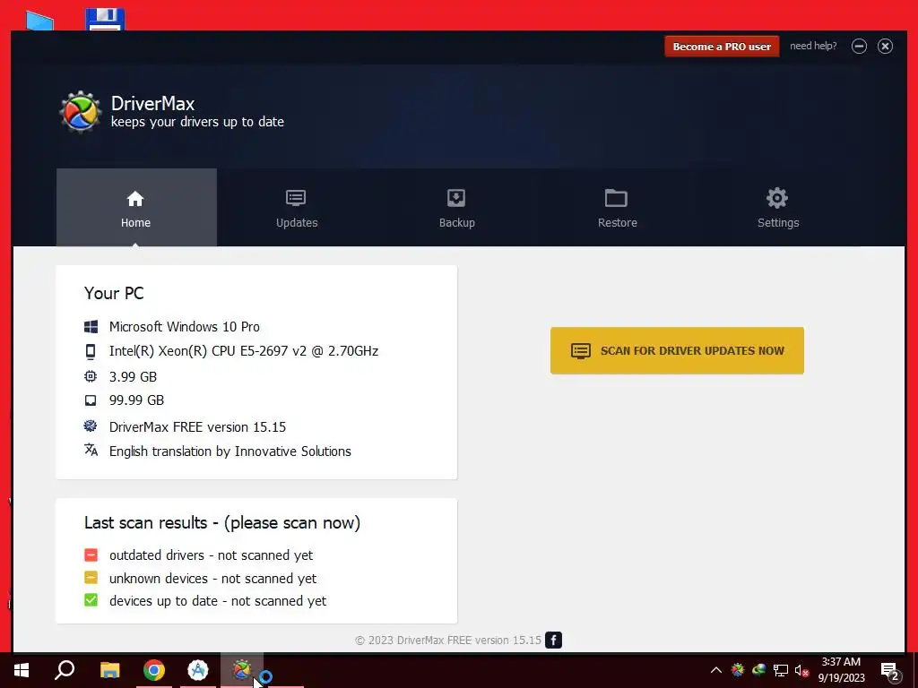Screen dimensions: 918x688
Task: Click 'English translation by Innovative Solutions' text
Action: (230, 451)
